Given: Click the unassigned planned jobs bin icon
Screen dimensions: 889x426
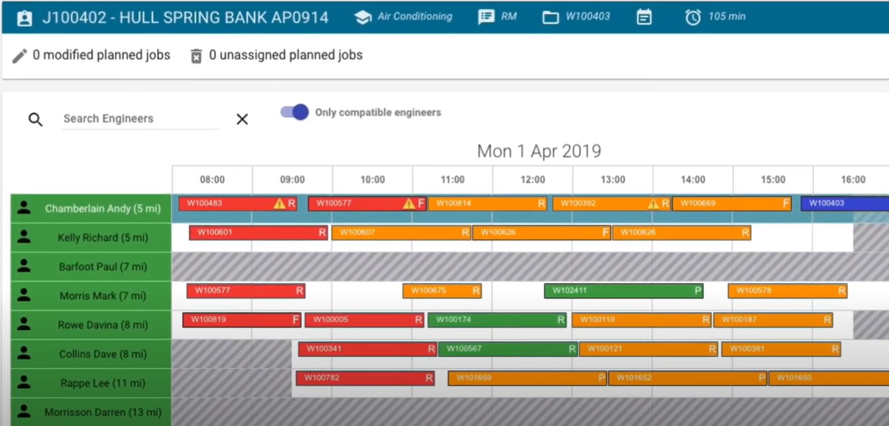Looking at the screenshot, I should coord(196,56).
